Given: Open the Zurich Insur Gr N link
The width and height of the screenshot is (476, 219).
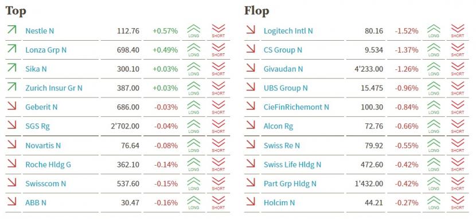Looking at the screenshot, I should [54, 88].
